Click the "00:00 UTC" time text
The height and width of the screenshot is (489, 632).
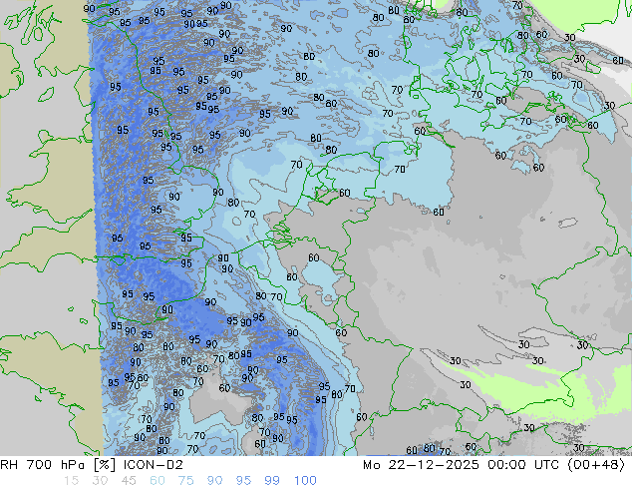point(523,465)
